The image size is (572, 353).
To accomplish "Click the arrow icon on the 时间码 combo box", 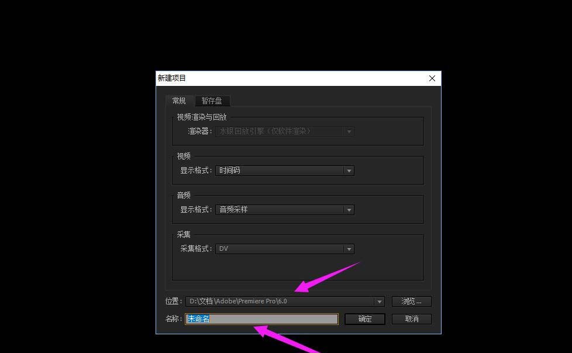I will pyautogui.click(x=349, y=170).
